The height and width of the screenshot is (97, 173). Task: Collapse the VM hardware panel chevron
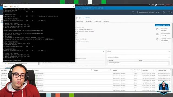(103, 51)
